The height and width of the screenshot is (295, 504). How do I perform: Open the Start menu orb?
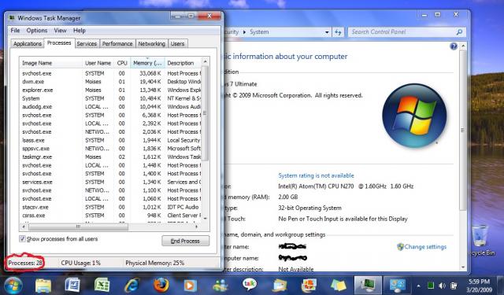13,286
